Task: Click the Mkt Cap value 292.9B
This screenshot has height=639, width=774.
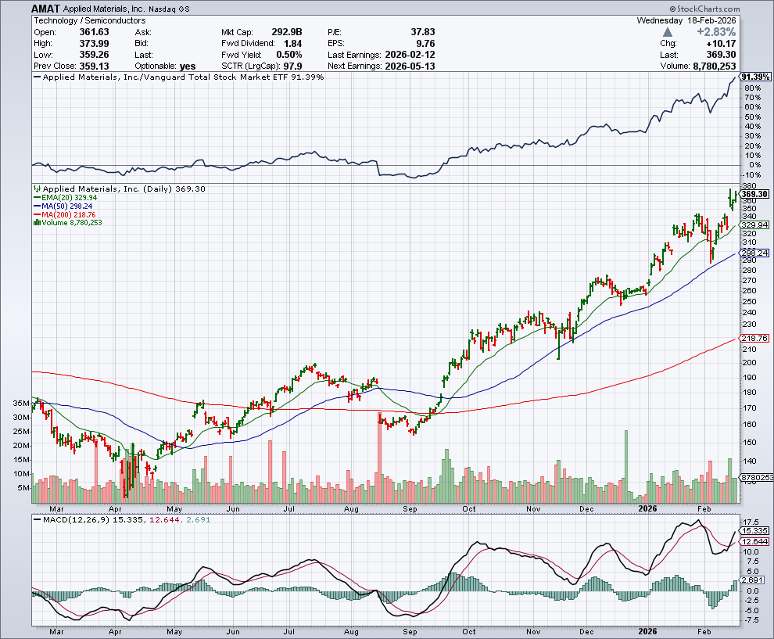Action: tap(287, 32)
